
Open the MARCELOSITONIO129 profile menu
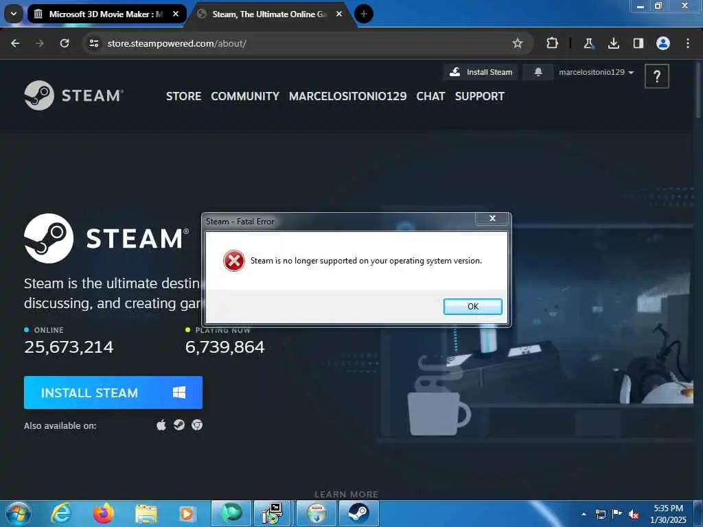coord(347,96)
